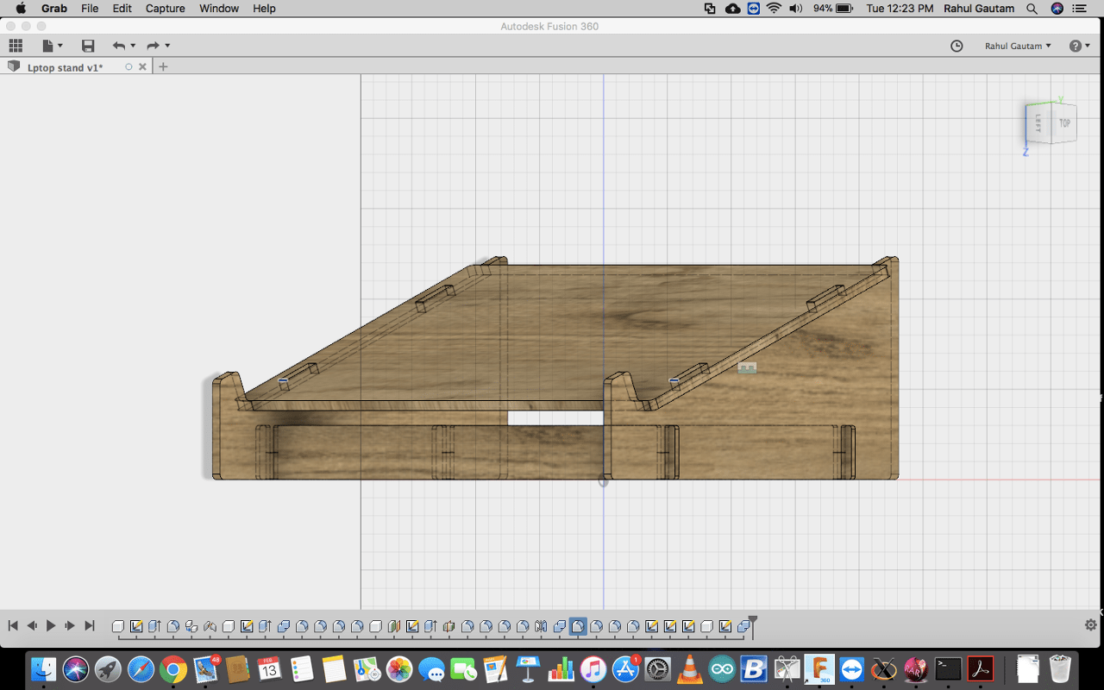Screen dimensions: 1104x690
Task: Open the Data Panel grid icon
Action: [x=16, y=46]
